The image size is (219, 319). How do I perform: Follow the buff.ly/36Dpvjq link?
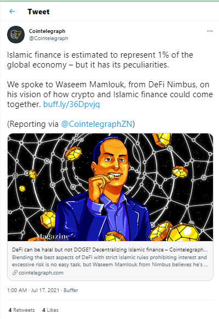pyautogui.click(x=72, y=104)
